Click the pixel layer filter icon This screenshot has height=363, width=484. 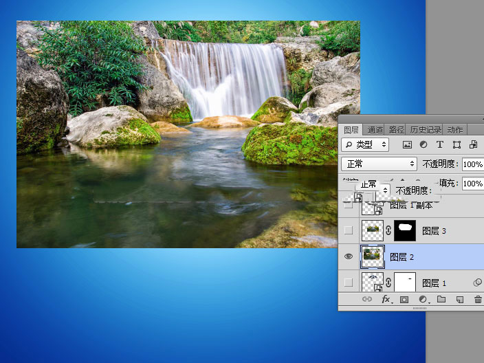click(x=407, y=144)
